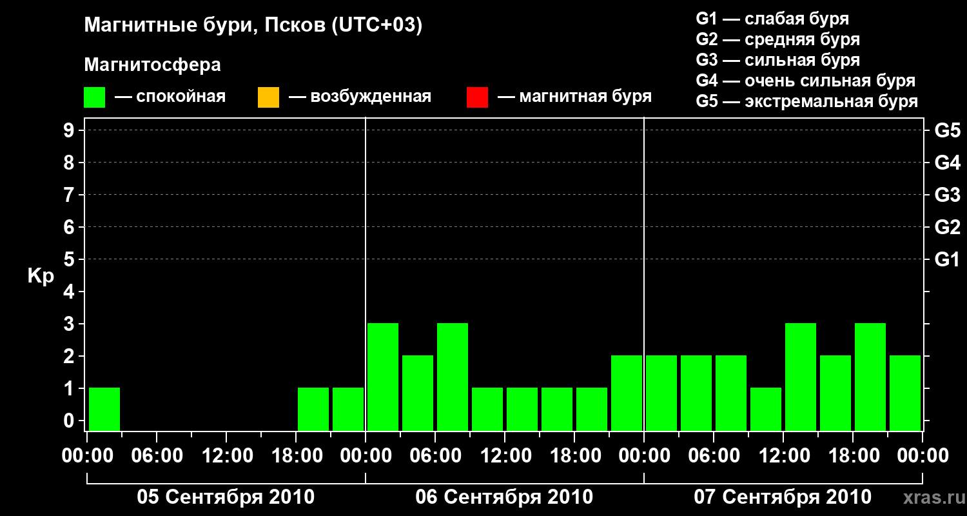Viewport: 967px width, 516px height.
Task: Click the right axis 'G3' label
Action: coord(948,195)
